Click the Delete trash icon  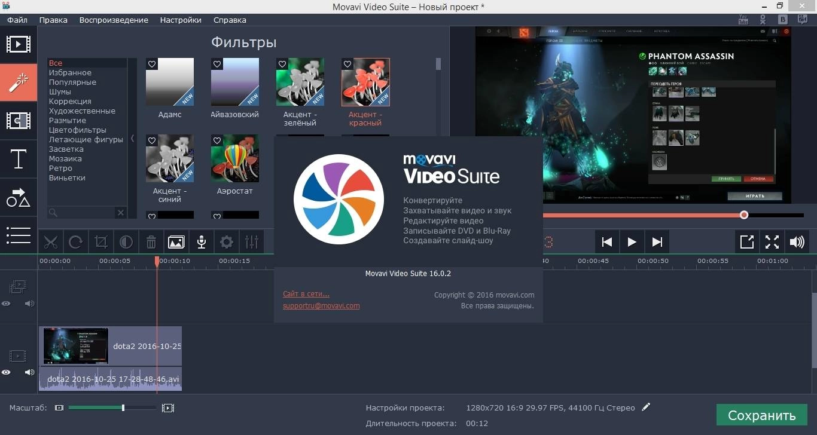151,242
